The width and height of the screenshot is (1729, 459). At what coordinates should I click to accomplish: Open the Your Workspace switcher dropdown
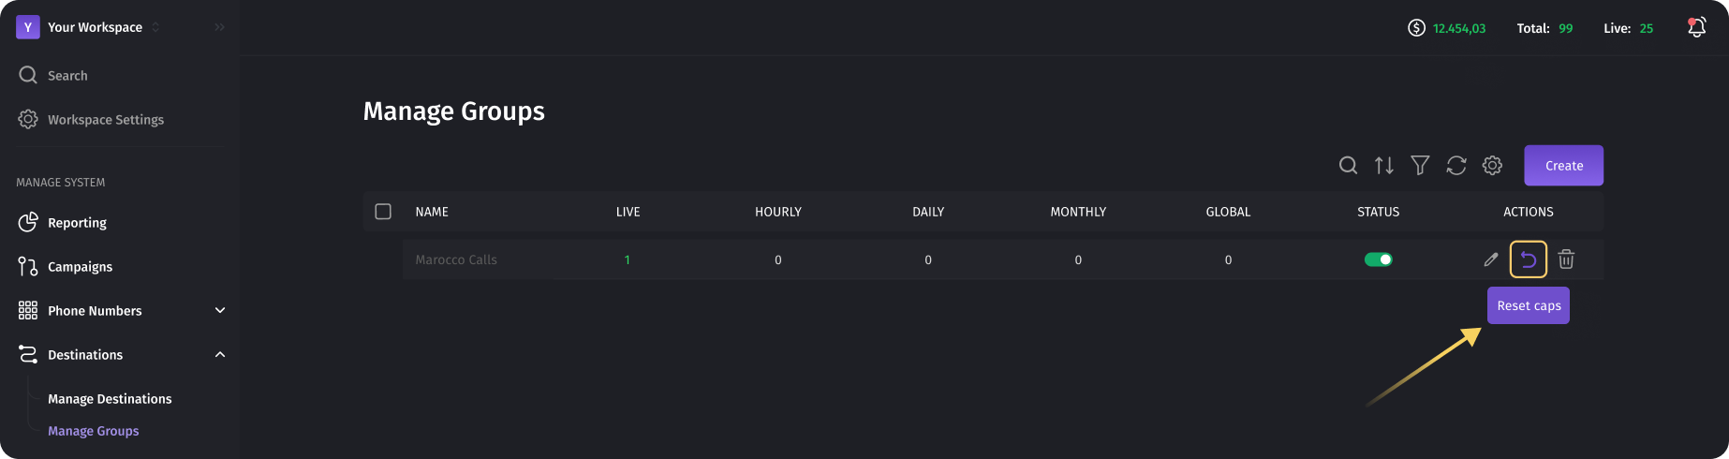click(89, 27)
